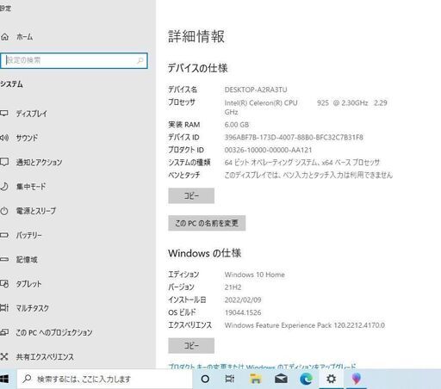
Task: Open Task View on the taskbar
Action: pyautogui.click(x=230, y=379)
